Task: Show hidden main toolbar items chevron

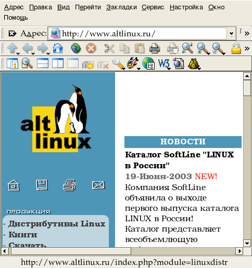Action: point(247,48)
